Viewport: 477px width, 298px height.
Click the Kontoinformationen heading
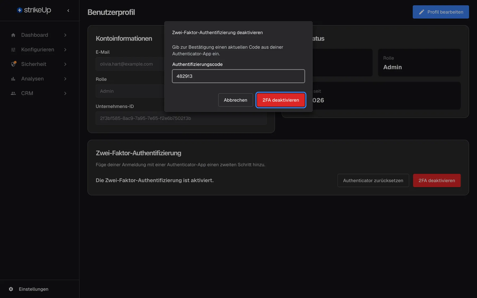pos(124,38)
